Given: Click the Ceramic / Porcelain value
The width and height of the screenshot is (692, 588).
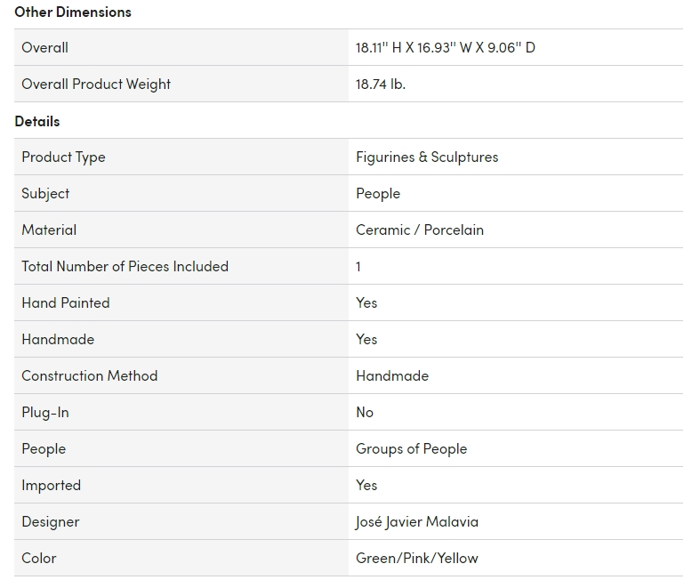Looking at the screenshot, I should 420,230.
